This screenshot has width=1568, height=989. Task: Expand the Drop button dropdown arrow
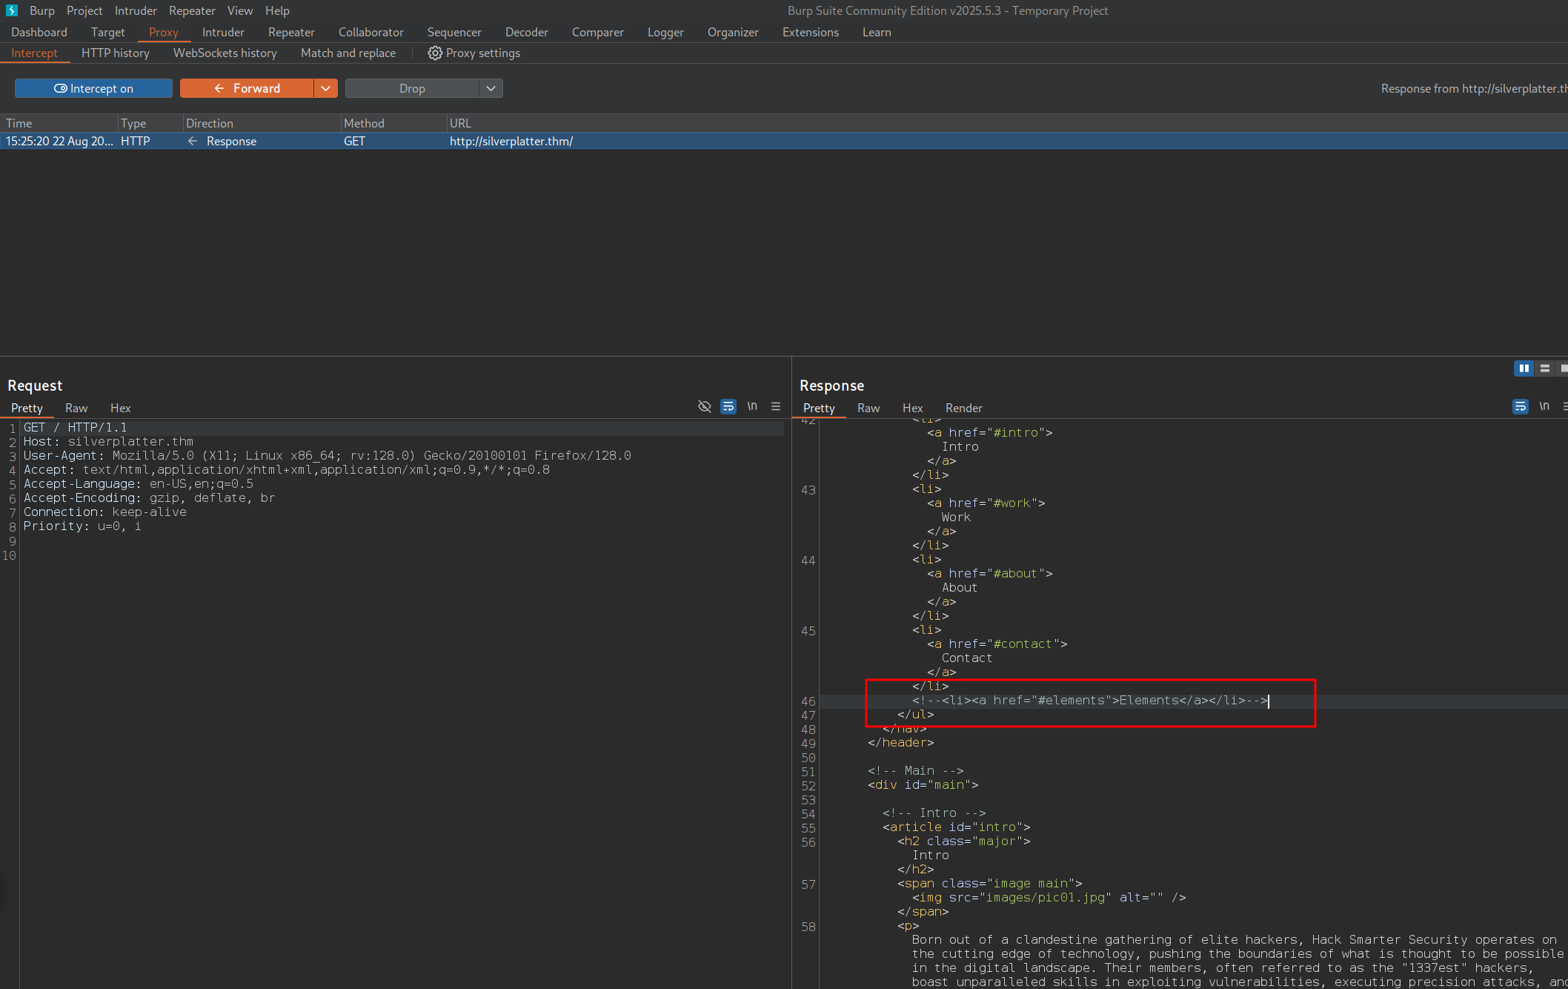tap(491, 88)
